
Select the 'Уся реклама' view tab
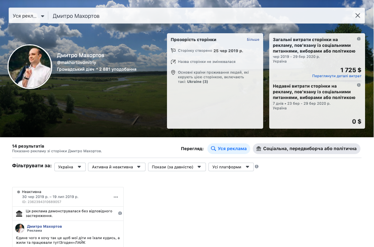tap(228, 149)
